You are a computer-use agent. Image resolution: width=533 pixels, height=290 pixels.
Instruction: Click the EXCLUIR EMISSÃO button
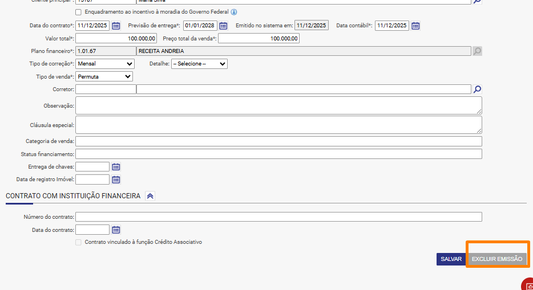497,259
